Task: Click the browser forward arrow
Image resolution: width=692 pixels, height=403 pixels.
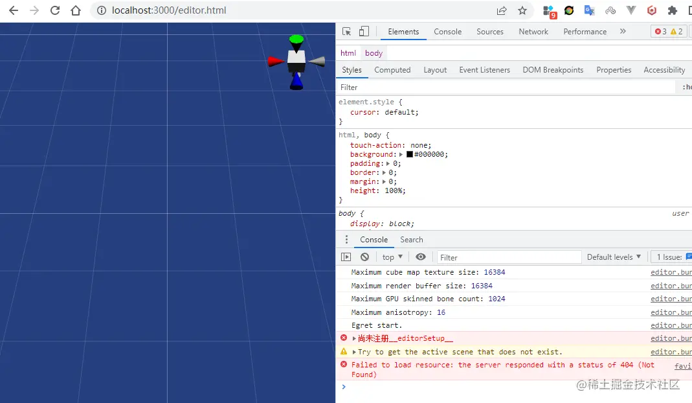Action: pyautogui.click(x=34, y=10)
